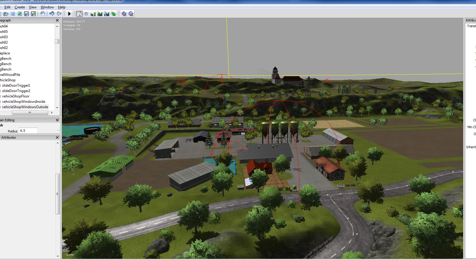Screen dimensions: 476x260
Task: Click the Undo arrow icon
Action: (x=52, y=14)
